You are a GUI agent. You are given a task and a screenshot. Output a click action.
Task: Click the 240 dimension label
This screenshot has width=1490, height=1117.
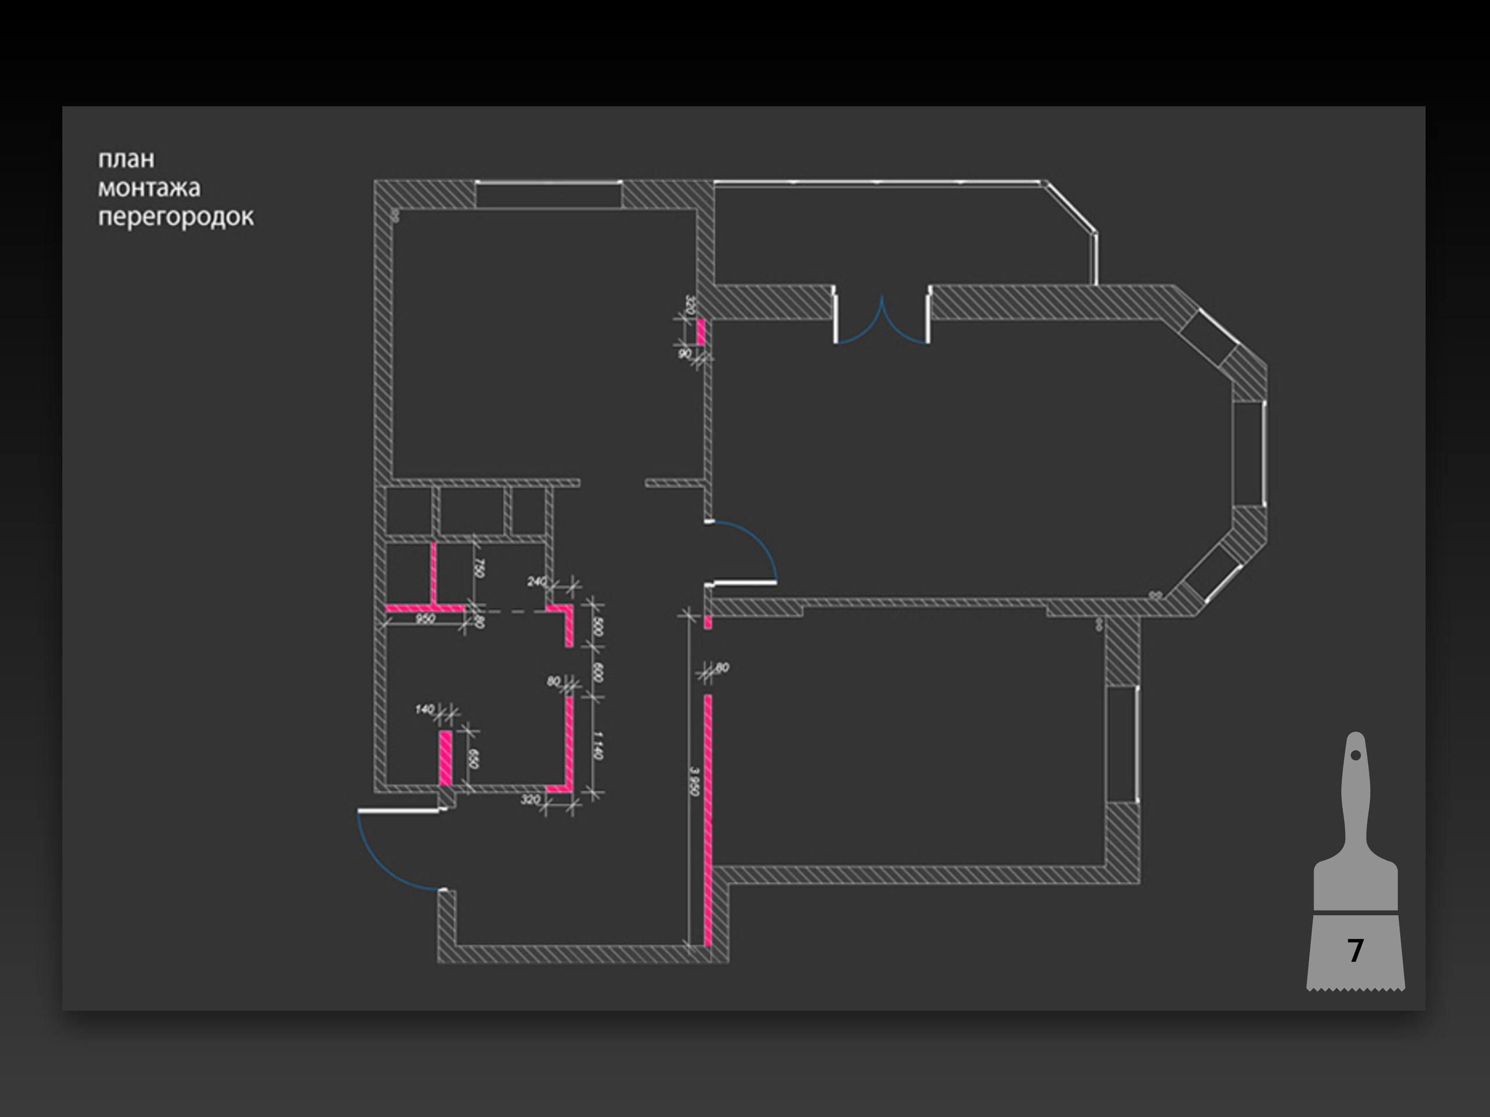[536, 581]
